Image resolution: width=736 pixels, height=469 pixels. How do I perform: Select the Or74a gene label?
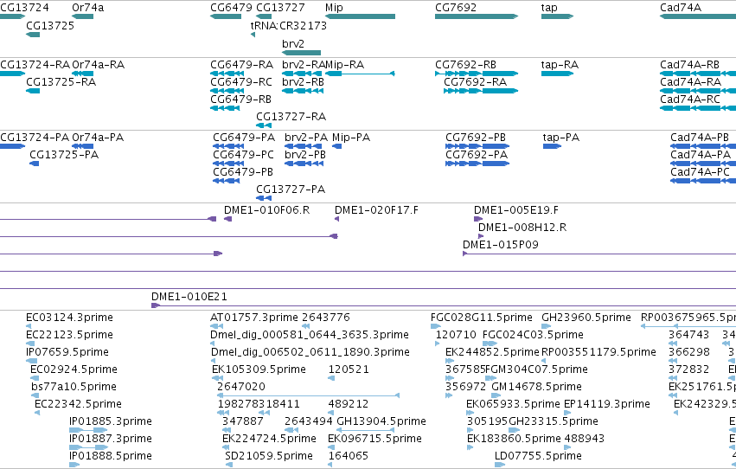[87, 8]
